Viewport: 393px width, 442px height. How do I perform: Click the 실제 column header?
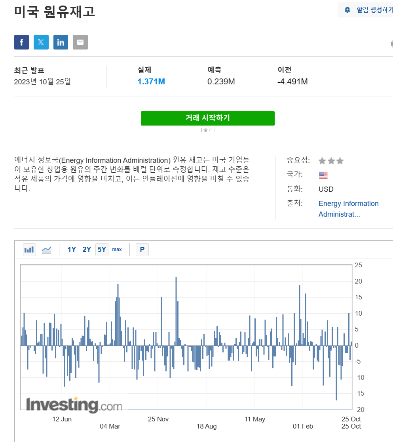pyautogui.click(x=144, y=70)
